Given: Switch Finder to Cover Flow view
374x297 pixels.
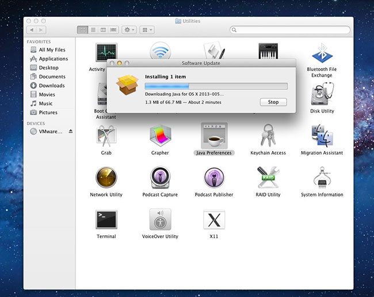Looking at the screenshot, I should (113, 30).
